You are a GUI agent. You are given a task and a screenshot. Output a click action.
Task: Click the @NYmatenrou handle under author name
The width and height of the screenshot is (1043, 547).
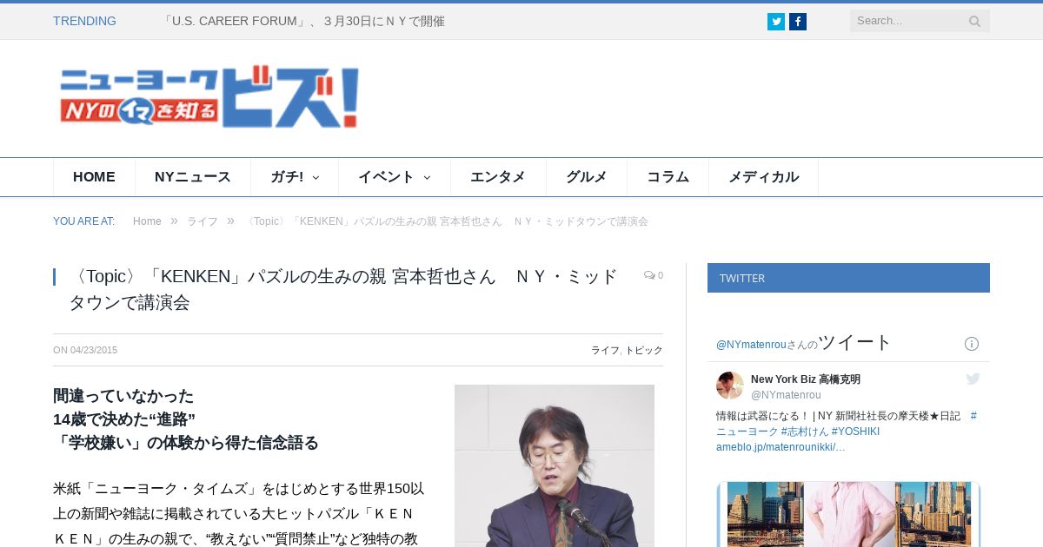tap(786, 395)
